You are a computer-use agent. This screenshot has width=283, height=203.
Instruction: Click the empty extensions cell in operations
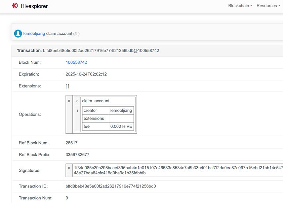(121, 118)
